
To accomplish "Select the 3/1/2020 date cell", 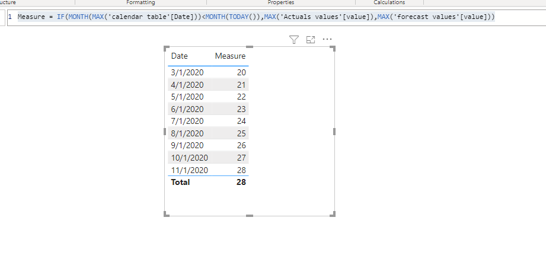I will coord(187,72).
